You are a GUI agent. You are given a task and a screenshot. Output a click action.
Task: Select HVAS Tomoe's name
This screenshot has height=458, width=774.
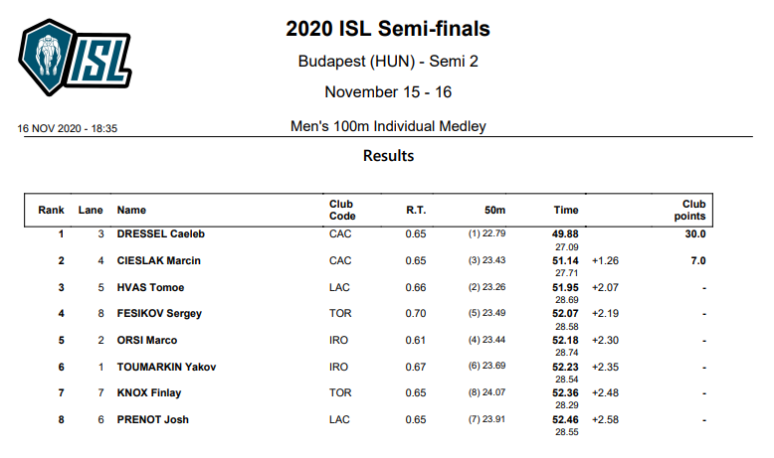(x=150, y=287)
